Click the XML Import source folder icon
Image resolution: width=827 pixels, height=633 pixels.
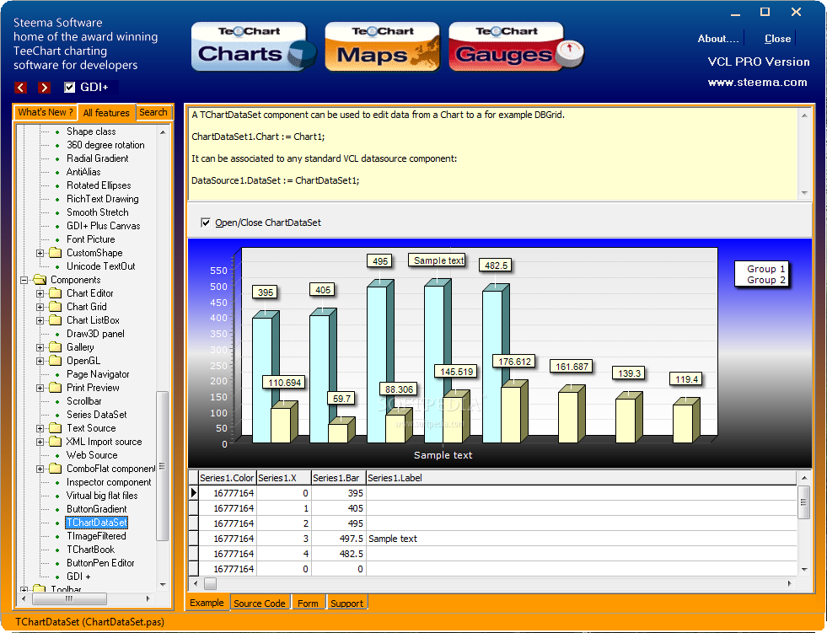[56, 442]
